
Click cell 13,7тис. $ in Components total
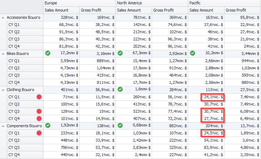(x=243, y=126)
